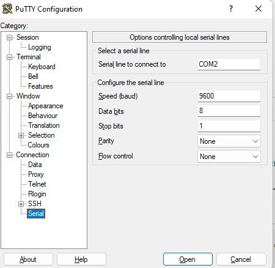Click the Stop bits field
This screenshot has width=275, height=268.
coord(229,126)
